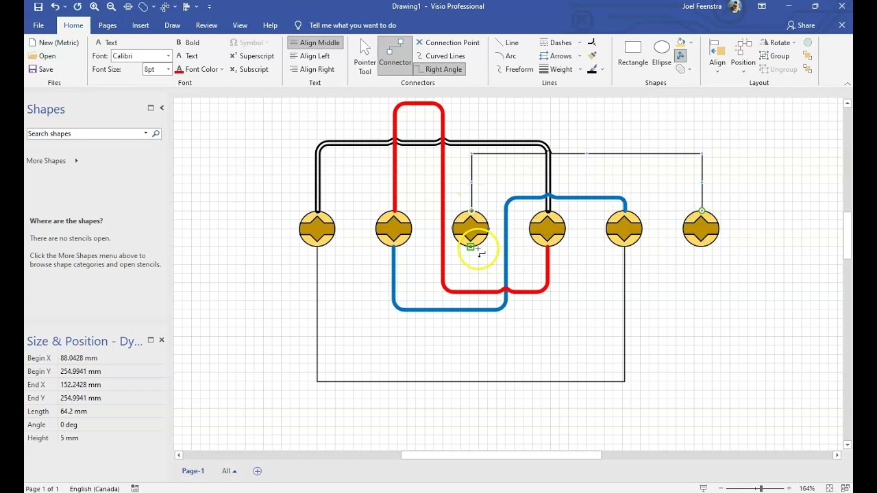
Task: Switch to the View tab
Action: tap(240, 25)
